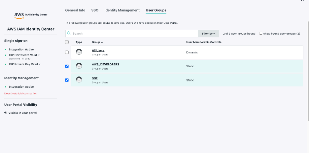The width and height of the screenshot is (309, 153).
Task: Click Integration Active under Single sign-on
Action: pyautogui.click(x=21, y=49)
